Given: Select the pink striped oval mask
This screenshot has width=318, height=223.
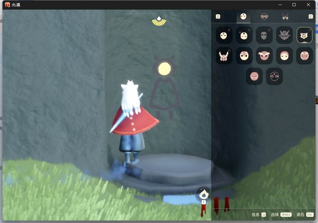Looking at the screenshot, I should pyautogui.click(x=304, y=56).
